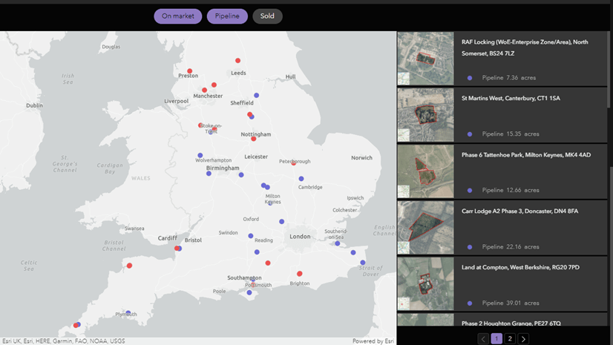Go to previous results page arrow
The height and width of the screenshot is (345, 613).
click(483, 339)
